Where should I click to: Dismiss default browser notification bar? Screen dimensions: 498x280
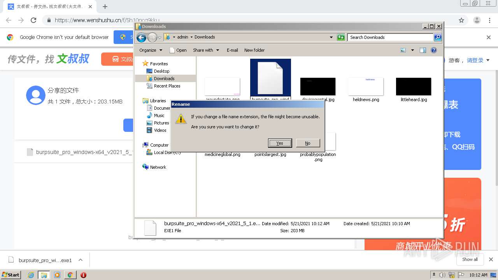489,37
